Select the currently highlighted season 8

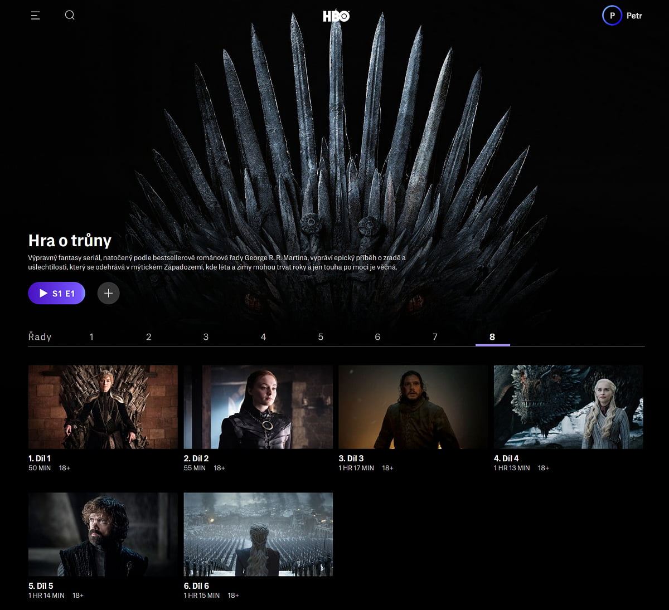pos(492,336)
